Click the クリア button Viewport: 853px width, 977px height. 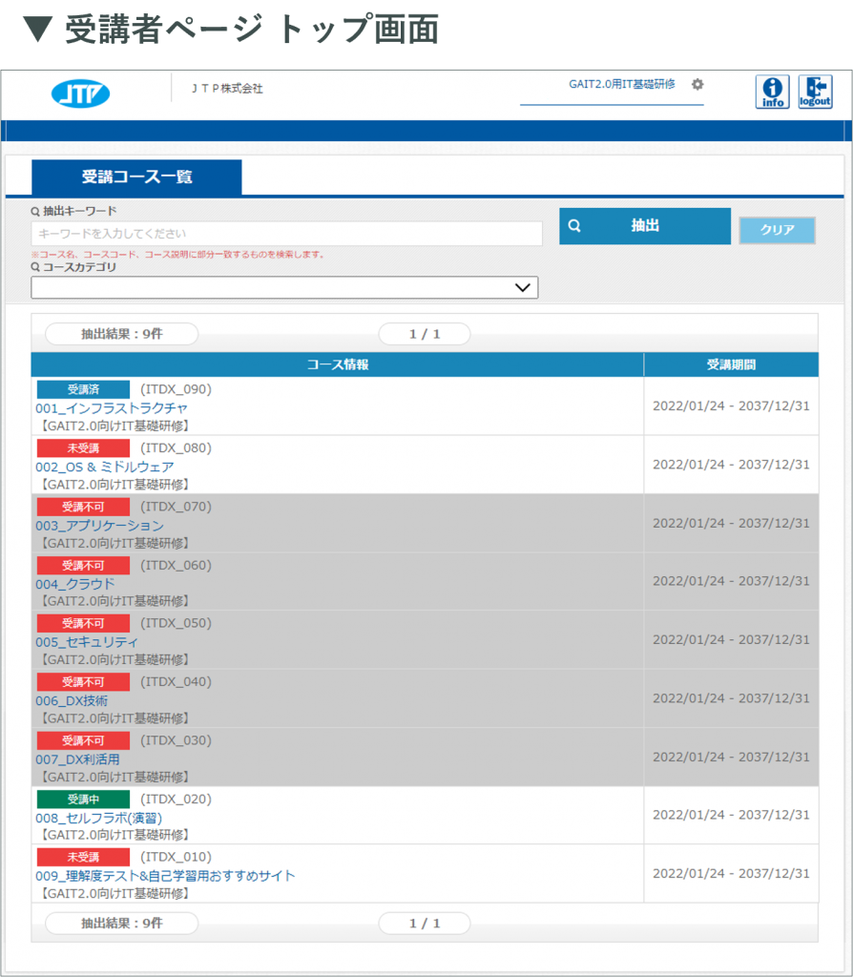pos(777,230)
